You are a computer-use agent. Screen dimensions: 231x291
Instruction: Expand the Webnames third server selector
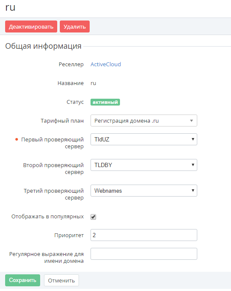click(x=143, y=191)
